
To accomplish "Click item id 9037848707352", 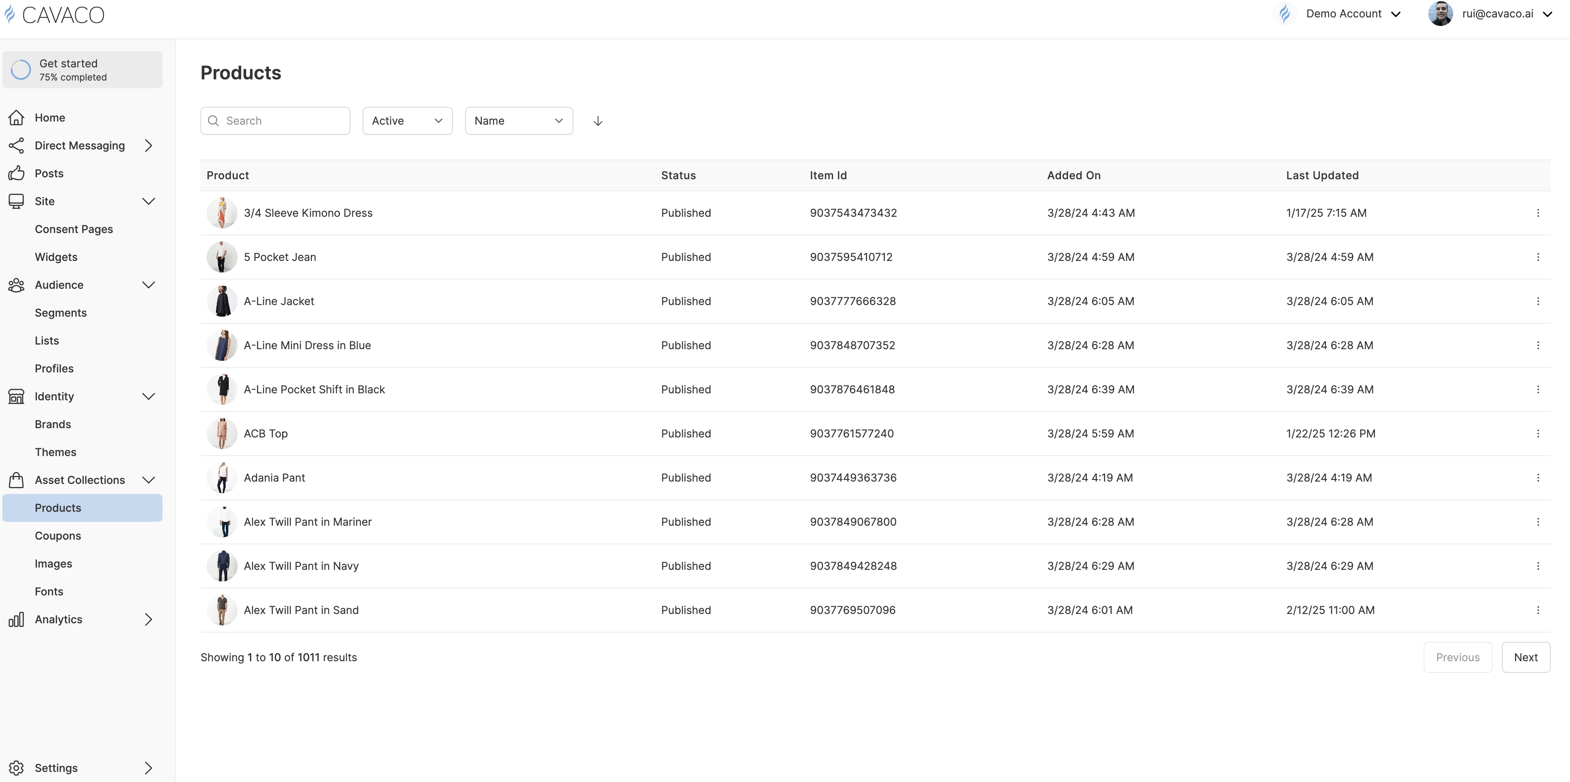I will coord(852,346).
